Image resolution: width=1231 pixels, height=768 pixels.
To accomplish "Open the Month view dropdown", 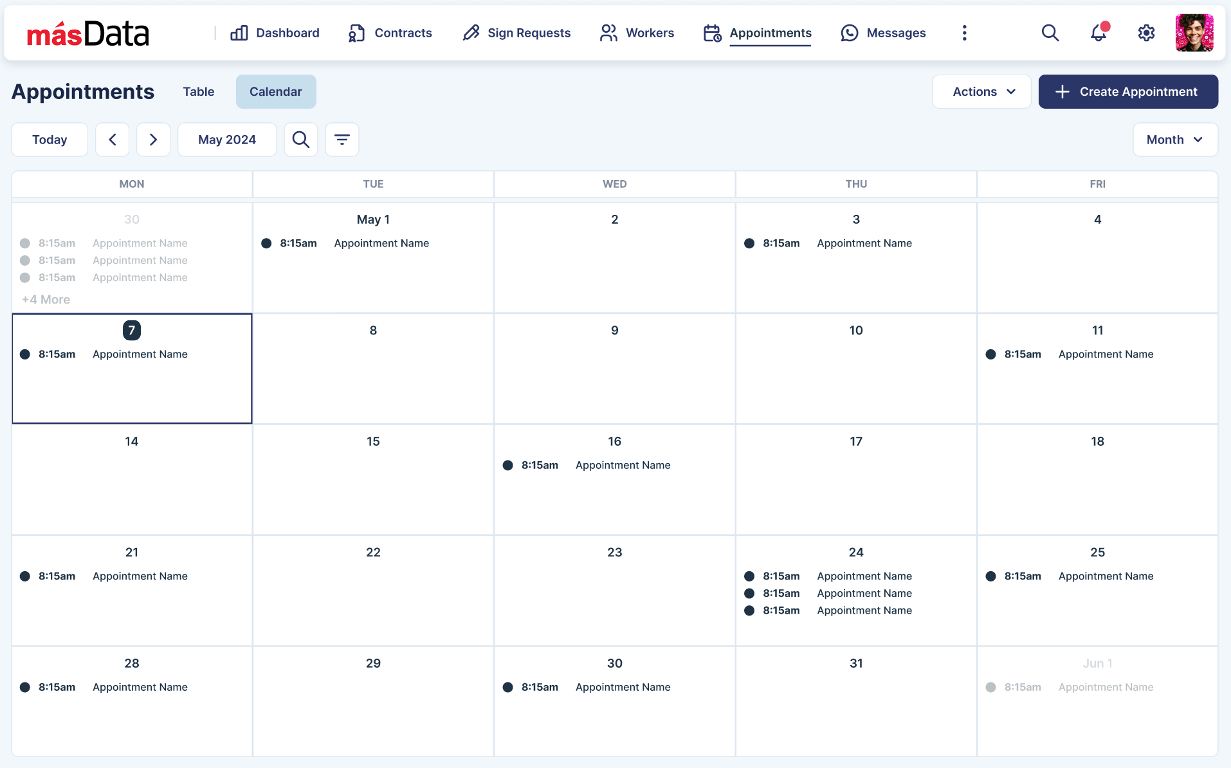I will coord(1174,140).
